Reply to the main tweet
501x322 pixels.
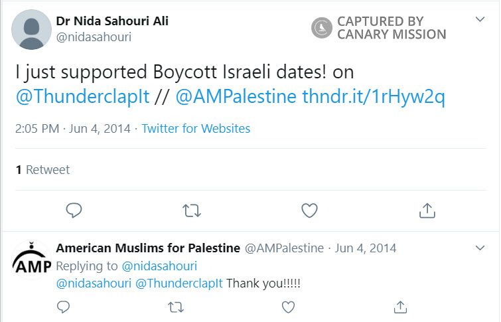(74, 210)
